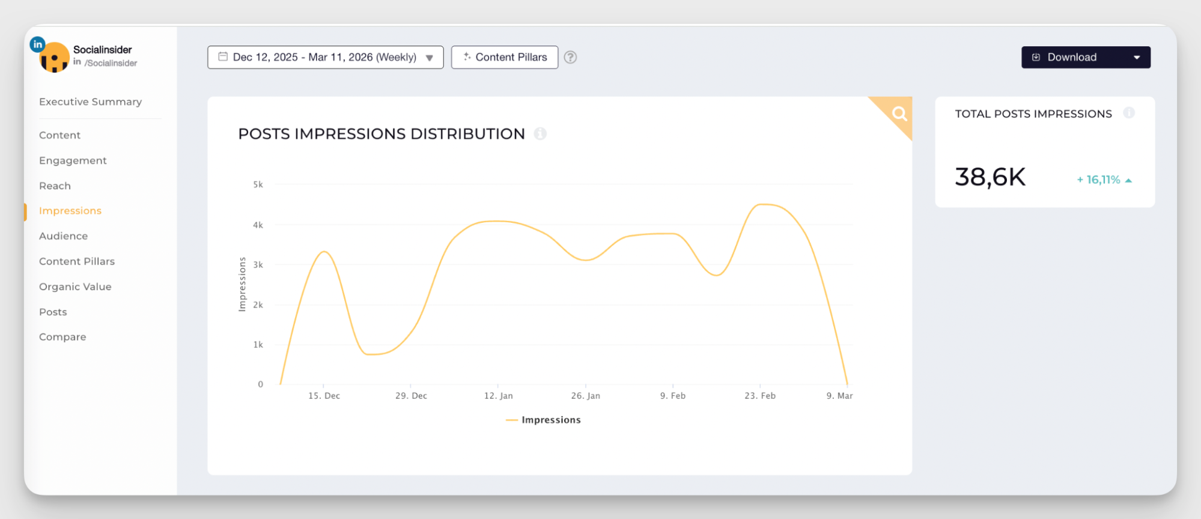This screenshot has width=1201, height=519.
Task: Click the '3k' y-axis label
Action: tap(258, 264)
